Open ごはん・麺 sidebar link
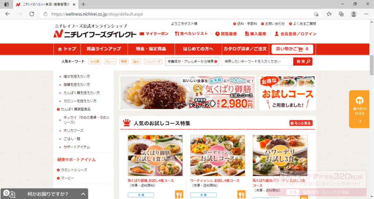Image resolution: width=374 pixels, height=199 pixels. pos(72,139)
